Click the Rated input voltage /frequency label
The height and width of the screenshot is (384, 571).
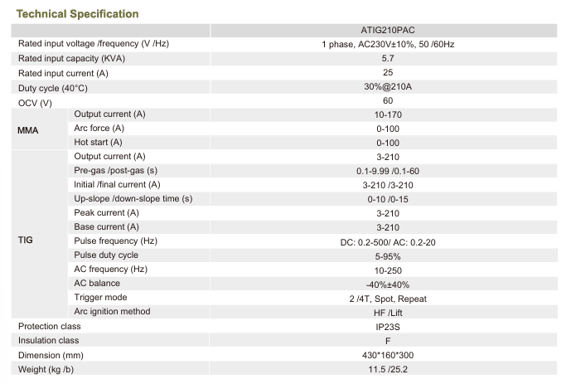click(x=94, y=44)
